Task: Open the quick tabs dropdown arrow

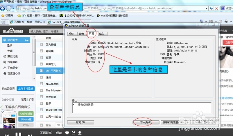Action: (7, 22)
